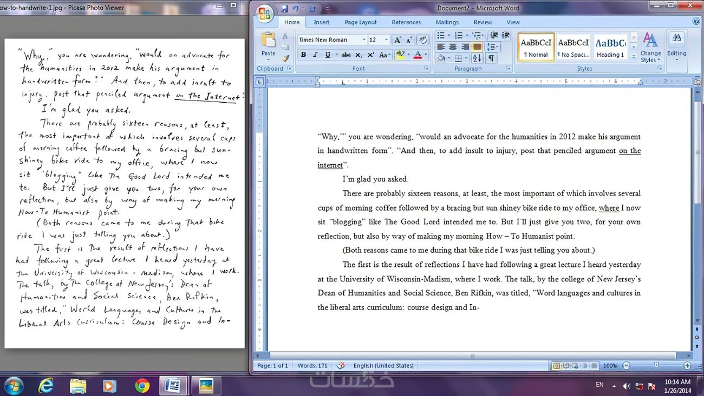Open the font size dropdown arrow
Viewport: 704px width, 396px height.
tap(386, 40)
